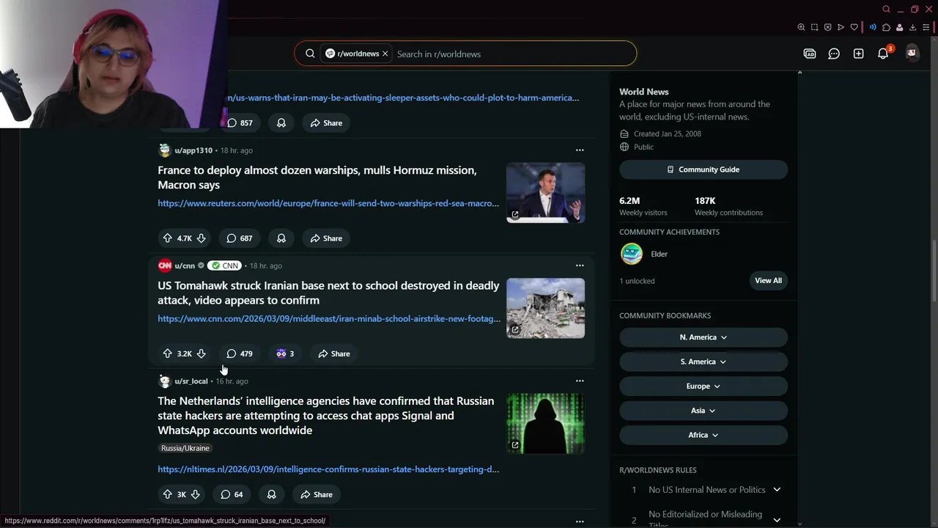This screenshot has height=528, width=938.
Task: Open the US Tomahawk struck Iranian base headline
Action: pyautogui.click(x=328, y=293)
